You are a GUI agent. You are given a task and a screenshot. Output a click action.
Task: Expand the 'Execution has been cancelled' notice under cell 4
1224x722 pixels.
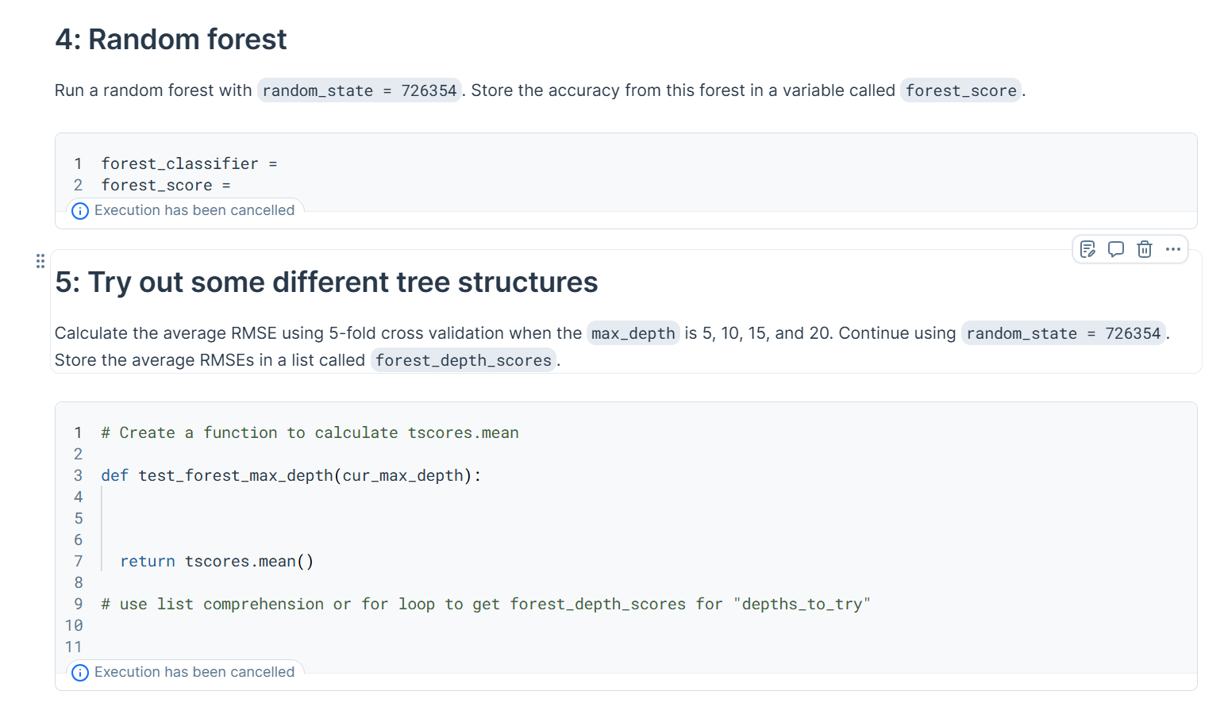194,210
